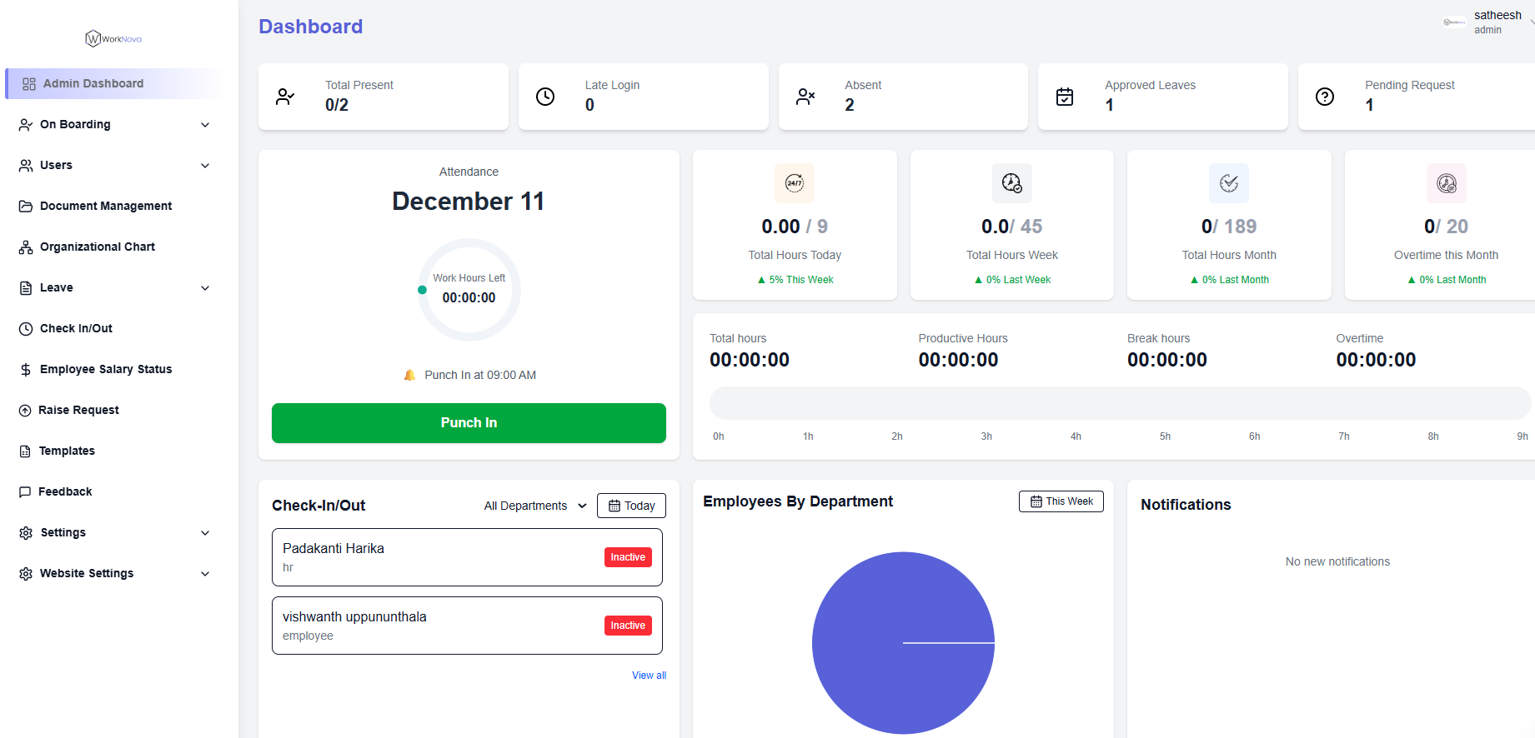Screen dimensions: 1535x738
Task: Open the All Departments dropdown
Action: coord(535,506)
